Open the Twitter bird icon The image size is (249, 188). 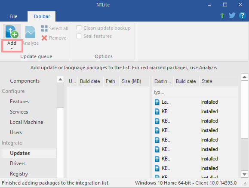[x=232, y=15]
